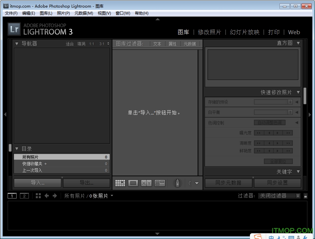Click 全部复位 button
315x239 pixels.
pyautogui.click(x=278, y=161)
